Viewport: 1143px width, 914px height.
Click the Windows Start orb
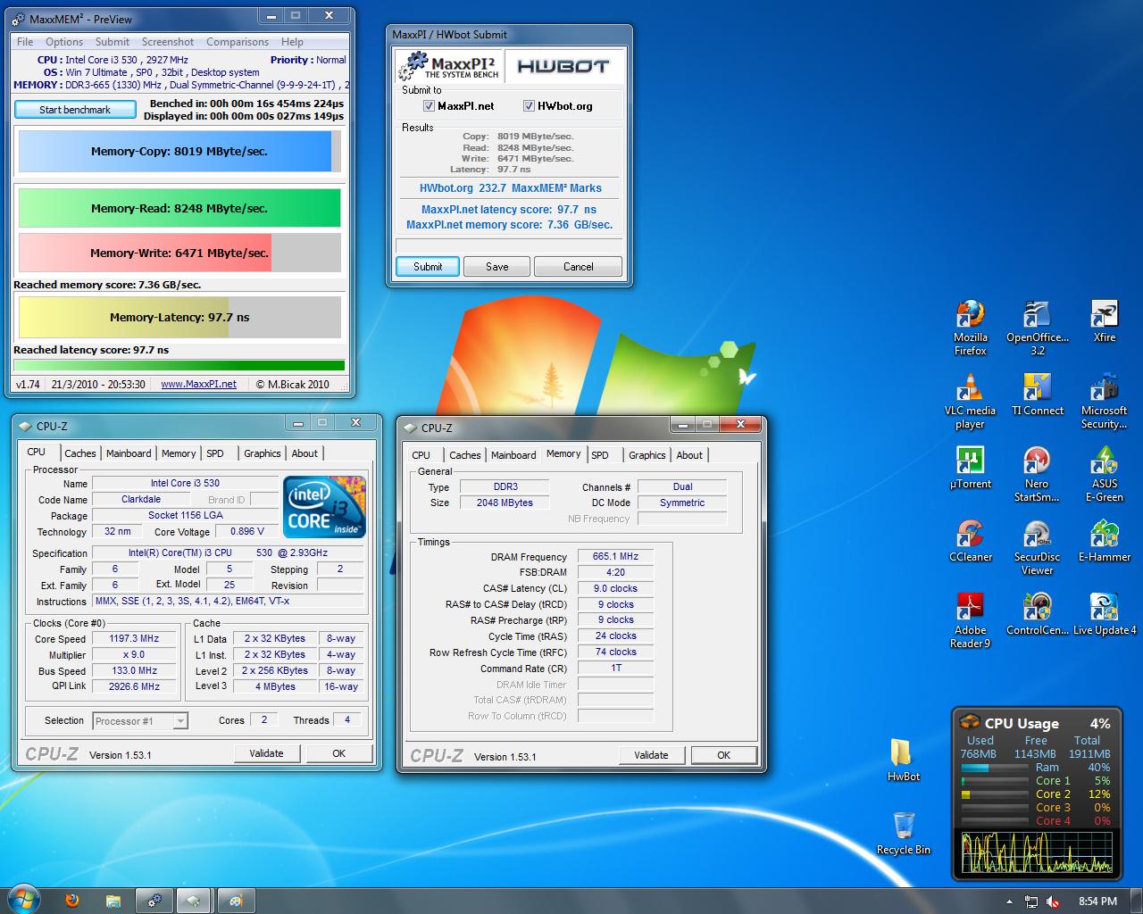point(23,899)
